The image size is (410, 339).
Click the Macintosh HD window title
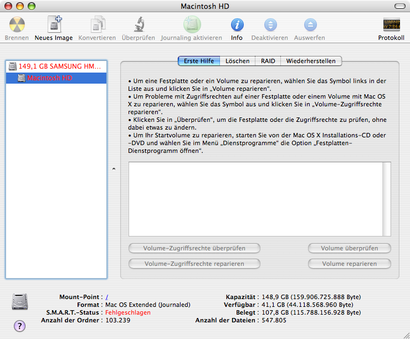[x=205, y=6]
